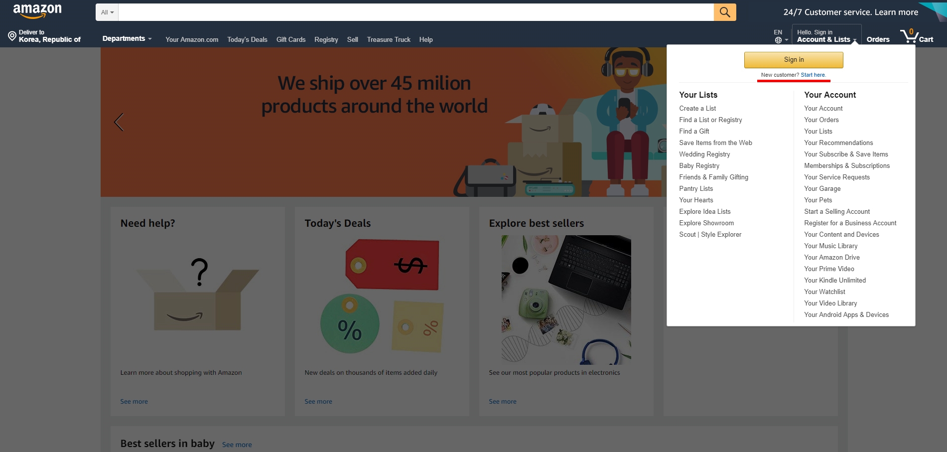
Task: Click the Start here new customer link
Action: 813,75
